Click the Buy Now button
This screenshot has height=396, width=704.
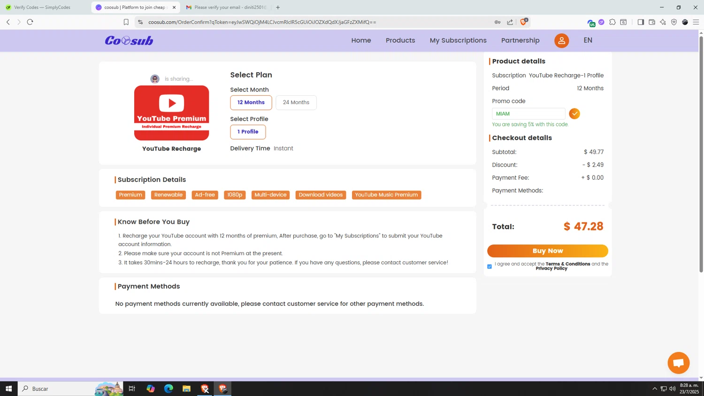click(x=548, y=251)
